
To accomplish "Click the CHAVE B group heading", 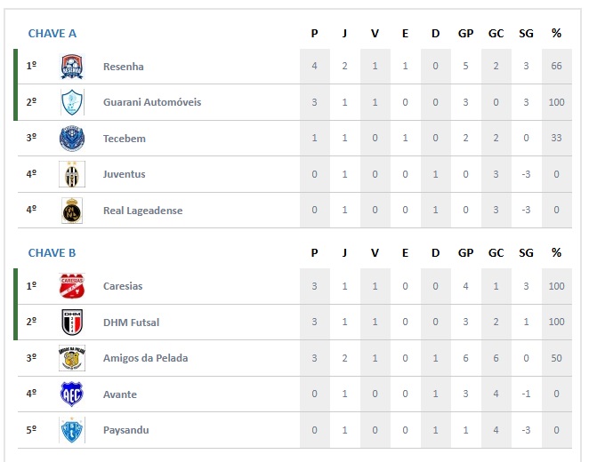I will click(x=52, y=252).
